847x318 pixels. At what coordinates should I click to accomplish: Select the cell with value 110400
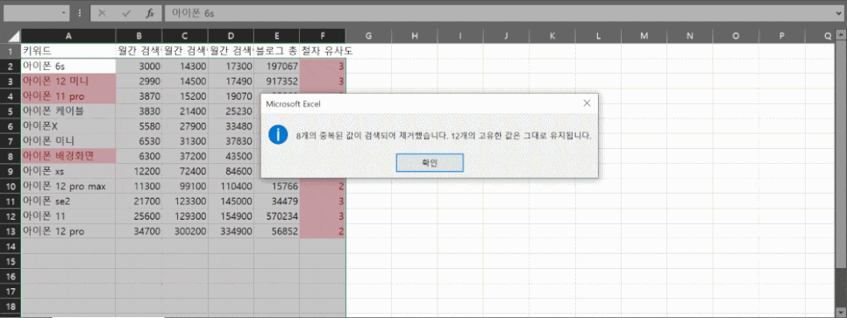pyautogui.click(x=231, y=187)
